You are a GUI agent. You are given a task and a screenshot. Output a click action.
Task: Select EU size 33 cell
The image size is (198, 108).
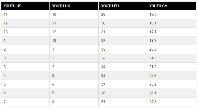pos(123,49)
